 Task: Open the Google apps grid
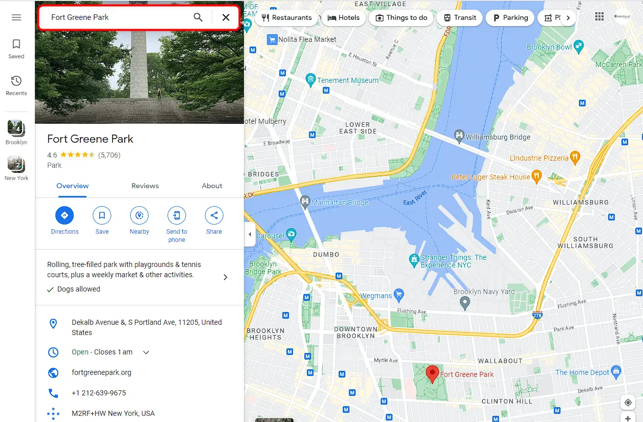pos(599,17)
